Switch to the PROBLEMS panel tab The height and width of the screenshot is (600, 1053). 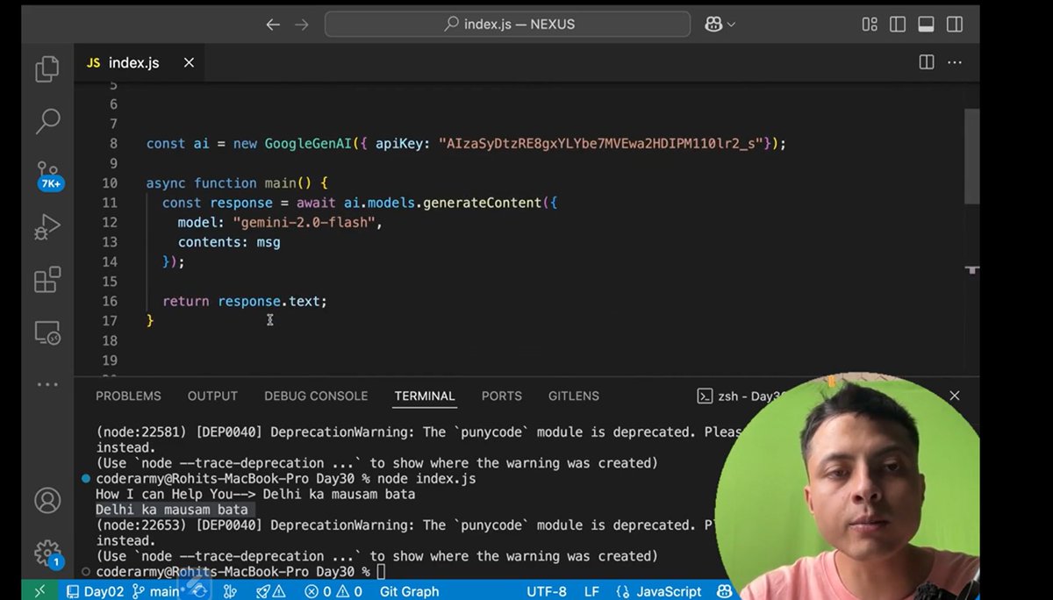(x=128, y=396)
